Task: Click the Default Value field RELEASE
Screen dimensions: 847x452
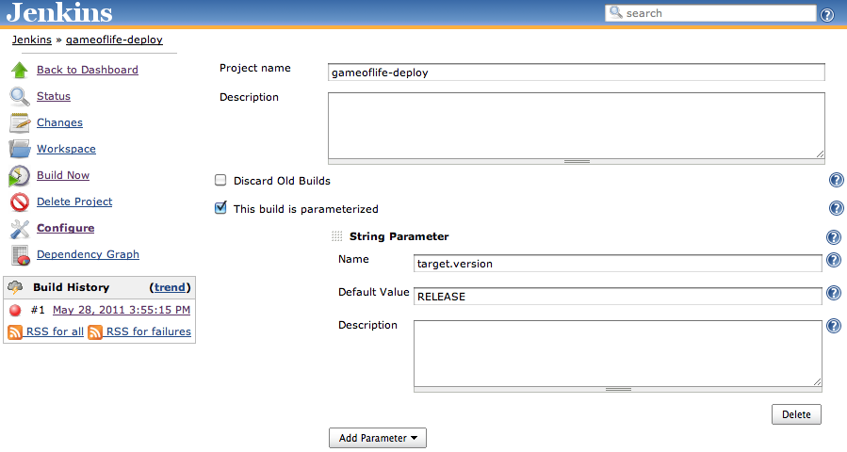Action: [x=618, y=297]
